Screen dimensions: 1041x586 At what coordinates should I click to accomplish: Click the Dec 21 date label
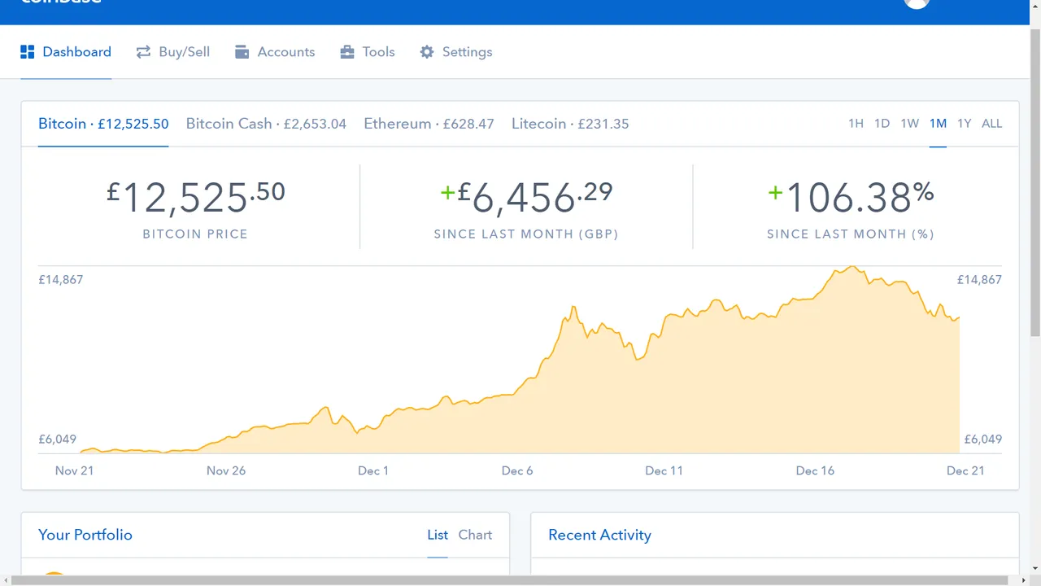pyautogui.click(x=965, y=470)
